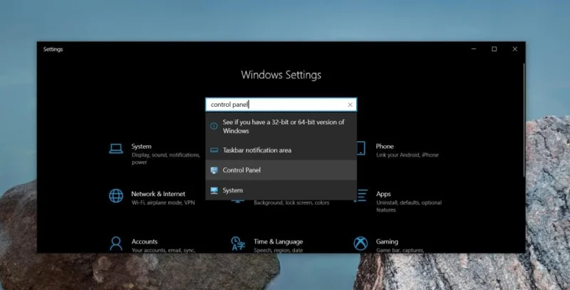Click the Control Panel result icon
This screenshot has height=290, width=570.
click(214, 170)
